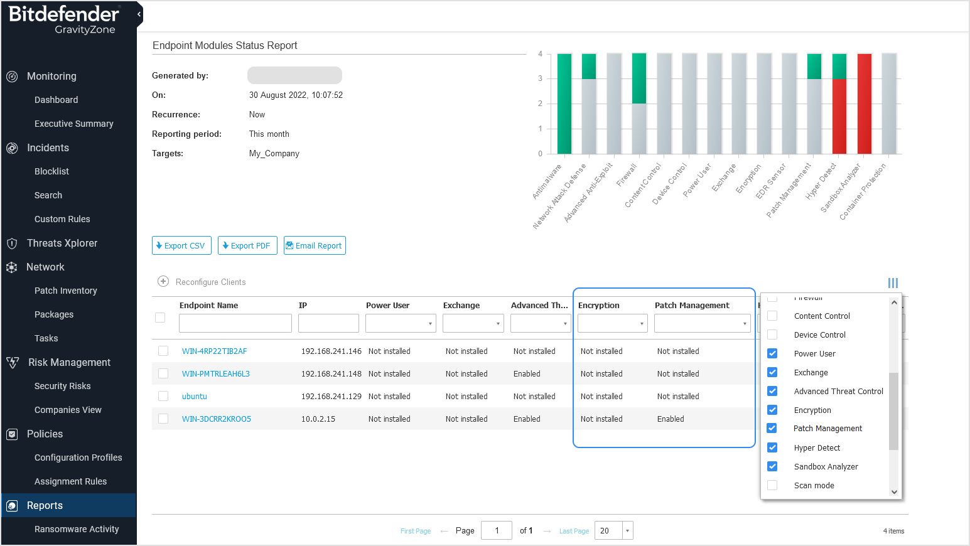The image size is (970, 546).
Task: Open Monitoring section icon
Action: pos(12,77)
